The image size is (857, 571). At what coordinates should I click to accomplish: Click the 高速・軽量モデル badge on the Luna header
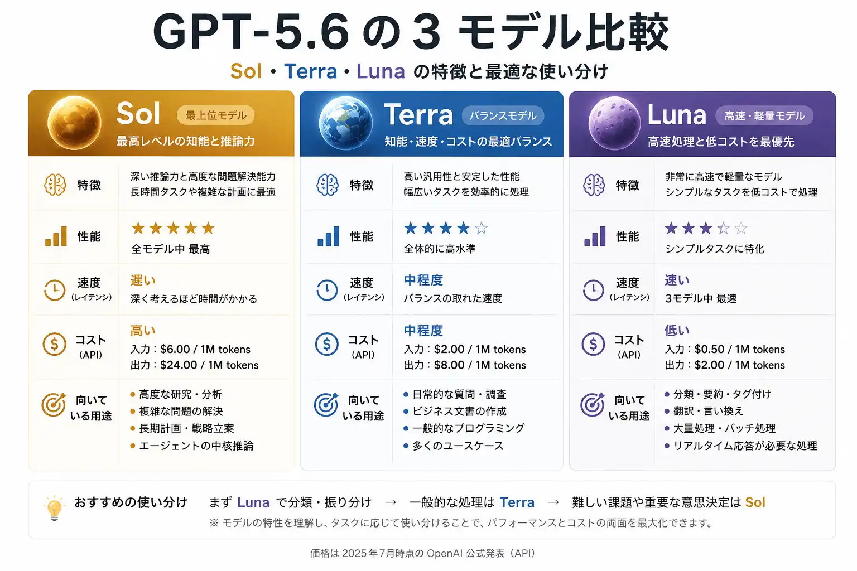(764, 115)
